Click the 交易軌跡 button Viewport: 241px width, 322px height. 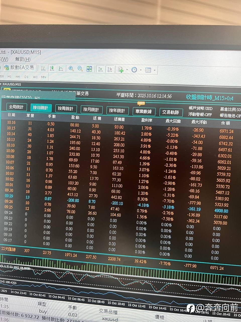(x=171, y=112)
